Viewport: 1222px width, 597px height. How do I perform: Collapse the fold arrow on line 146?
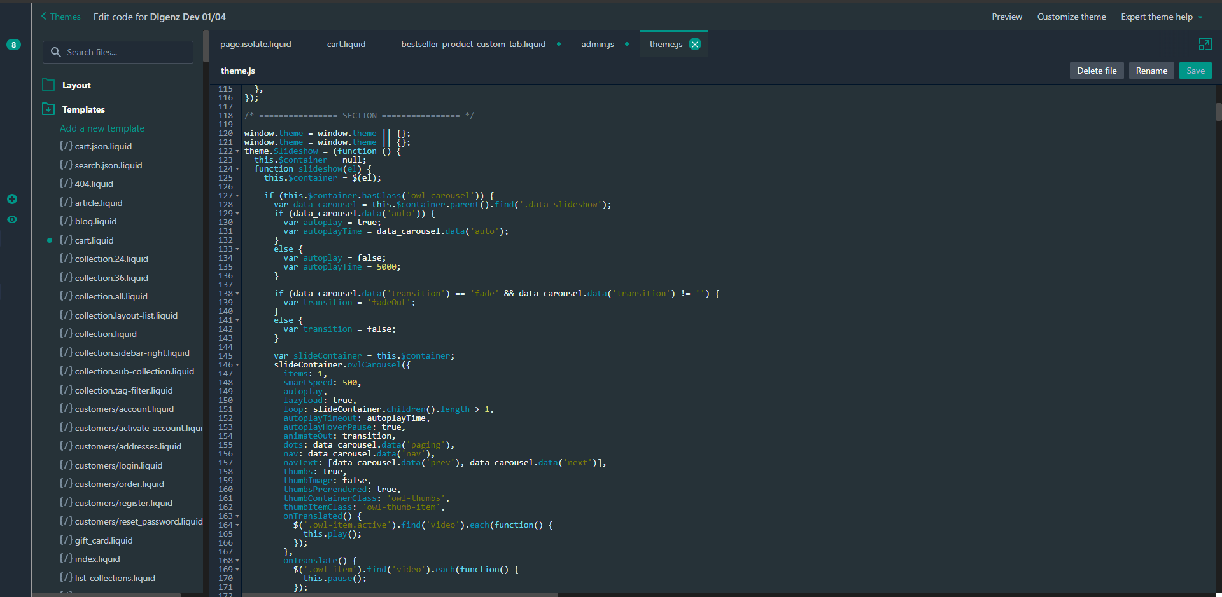(236, 364)
